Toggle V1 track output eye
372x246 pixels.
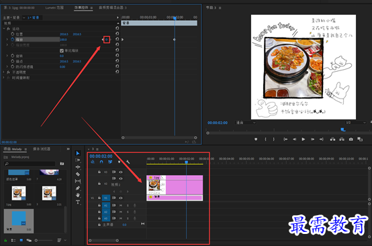click(121, 198)
